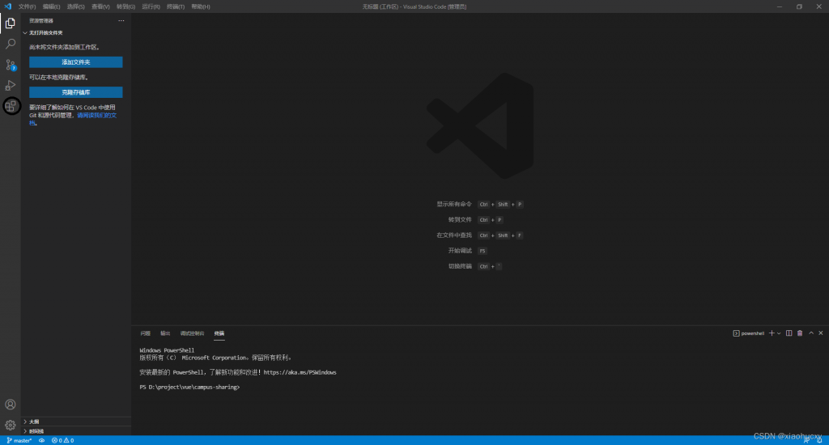Open the 终端(T) menu

tap(176, 6)
